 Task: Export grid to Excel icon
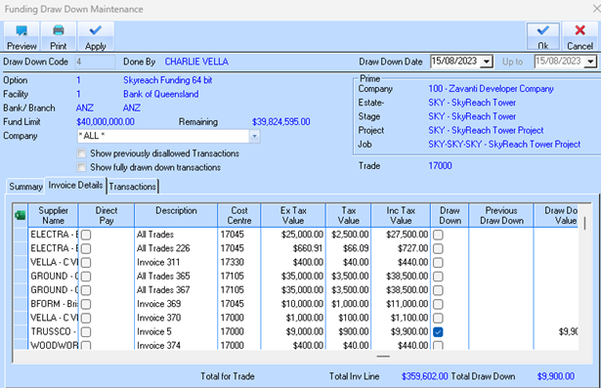20,215
